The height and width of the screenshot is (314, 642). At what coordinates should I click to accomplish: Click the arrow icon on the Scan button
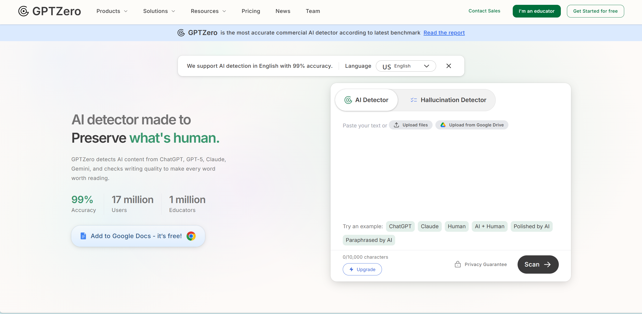click(547, 265)
